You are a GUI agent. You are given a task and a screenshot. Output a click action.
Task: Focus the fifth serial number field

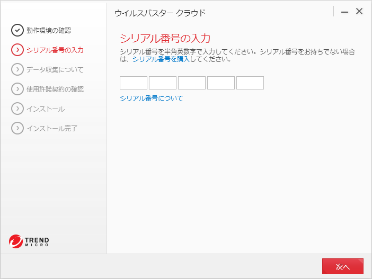(x=250, y=83)
